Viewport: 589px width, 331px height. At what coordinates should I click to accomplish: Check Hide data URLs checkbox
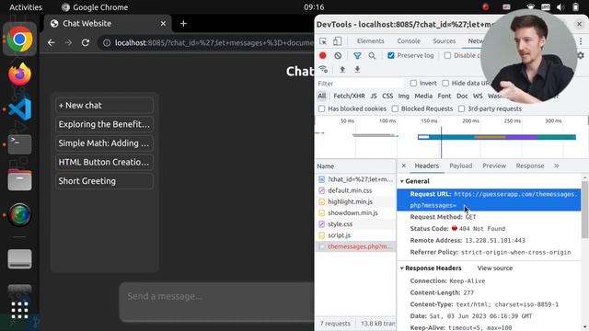pyautogui.click(x=445, y=83)
